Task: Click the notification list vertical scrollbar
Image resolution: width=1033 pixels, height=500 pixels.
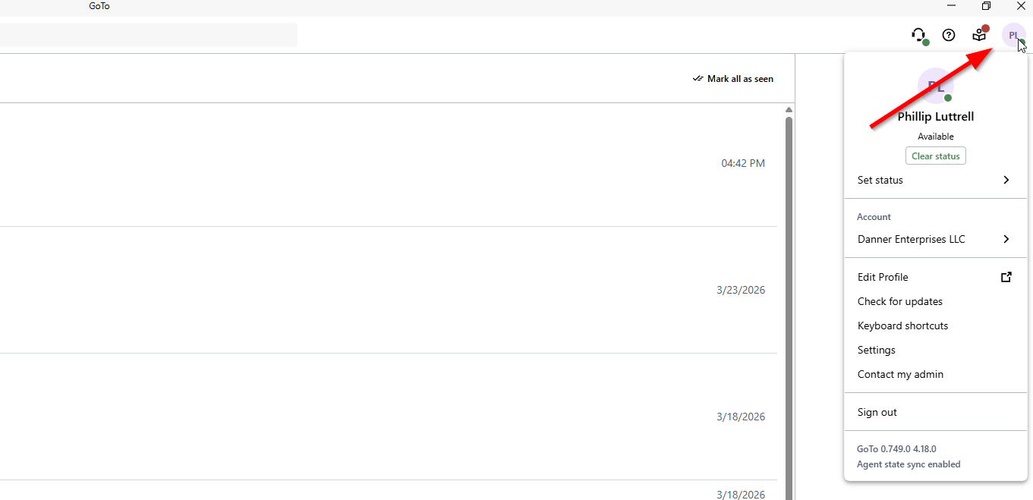Action: tap(789, 303)
